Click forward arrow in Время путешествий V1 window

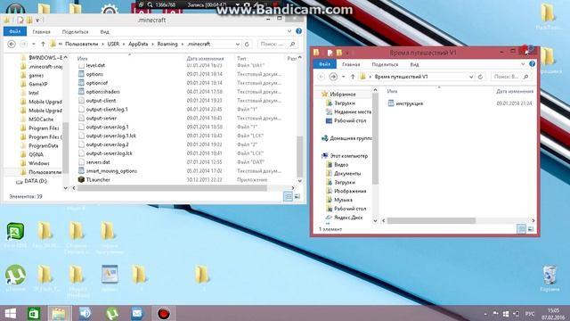coord(333,77)
